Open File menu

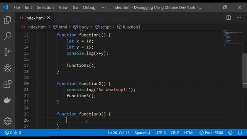click(x=17, y=7)
